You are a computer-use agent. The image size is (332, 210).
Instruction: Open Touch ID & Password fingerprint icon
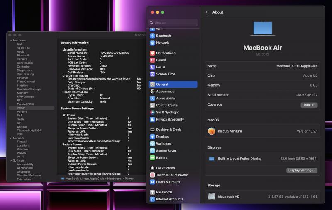pyautogui.click(x=152, y=175)
